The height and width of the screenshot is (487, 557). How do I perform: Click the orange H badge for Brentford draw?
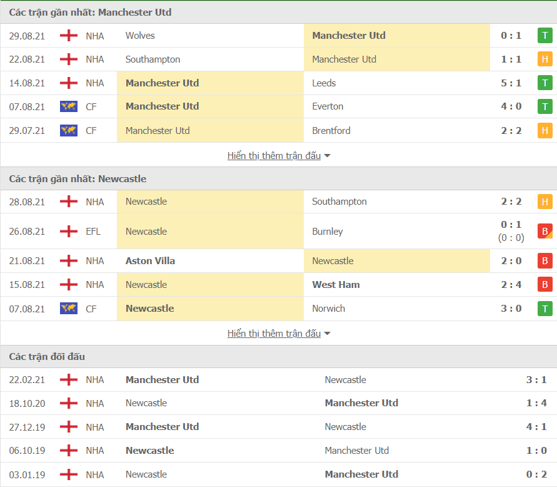point(544,131)
